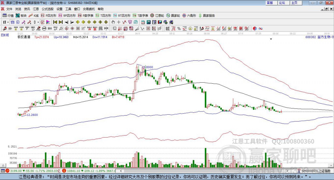Step chart left with black arrow

[x=67, y=22]
